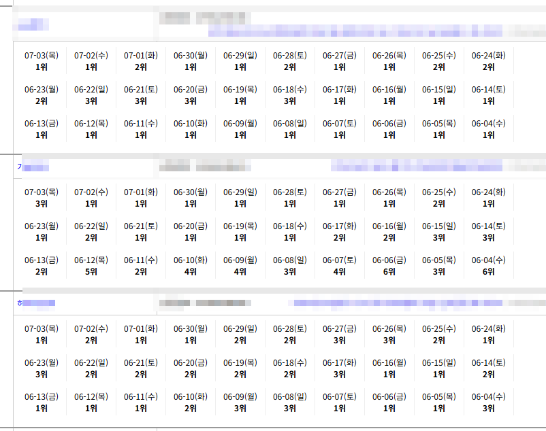Choose the 06-20(금) cell ranked 1위
The image size is (546, 431).
[x=191, y=232]
